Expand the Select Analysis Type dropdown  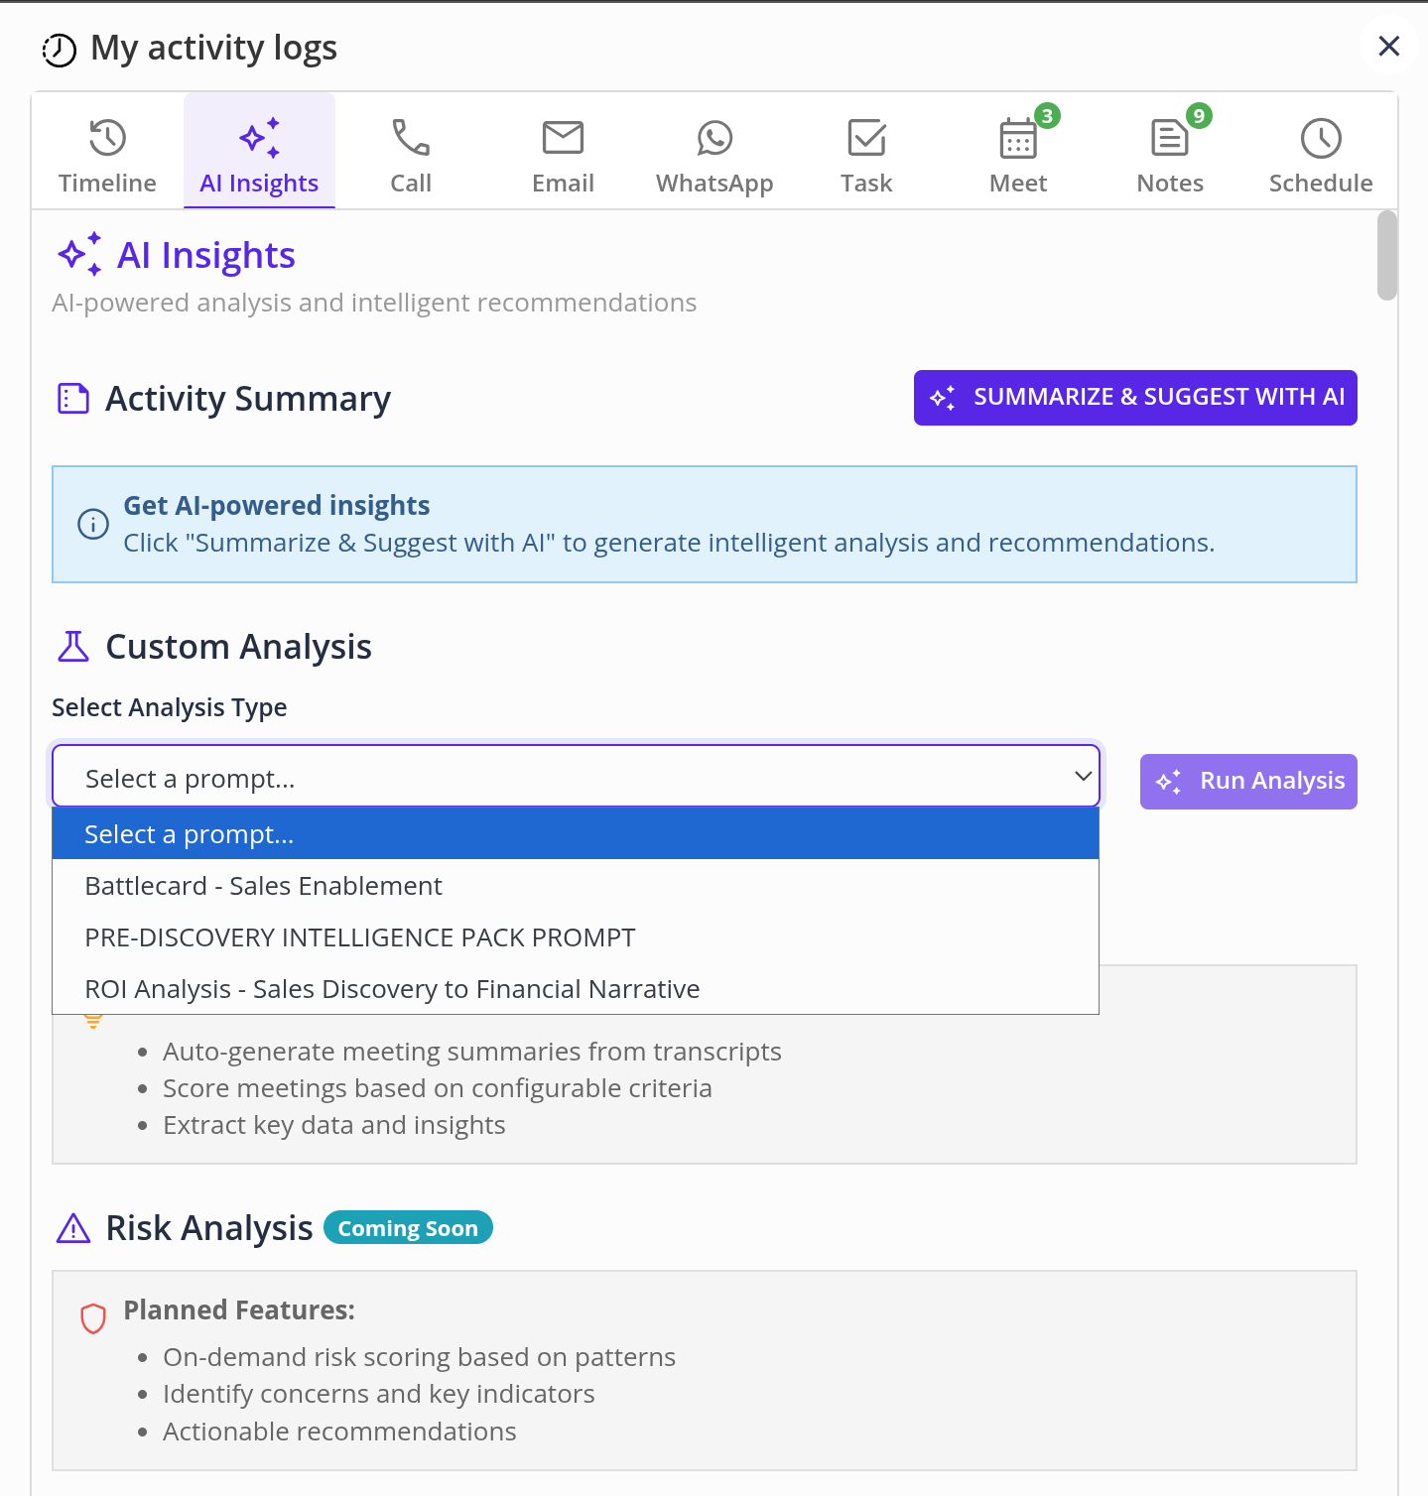(x=576, y=778)
